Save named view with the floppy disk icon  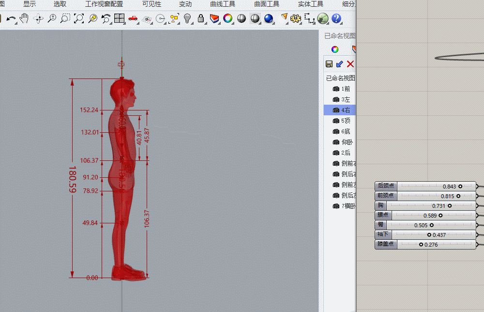click(x=329, y=64)
